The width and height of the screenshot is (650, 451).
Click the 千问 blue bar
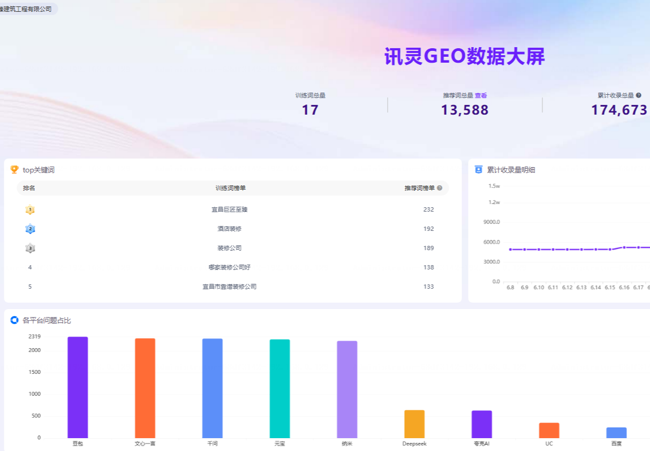(x=213, y=388)
